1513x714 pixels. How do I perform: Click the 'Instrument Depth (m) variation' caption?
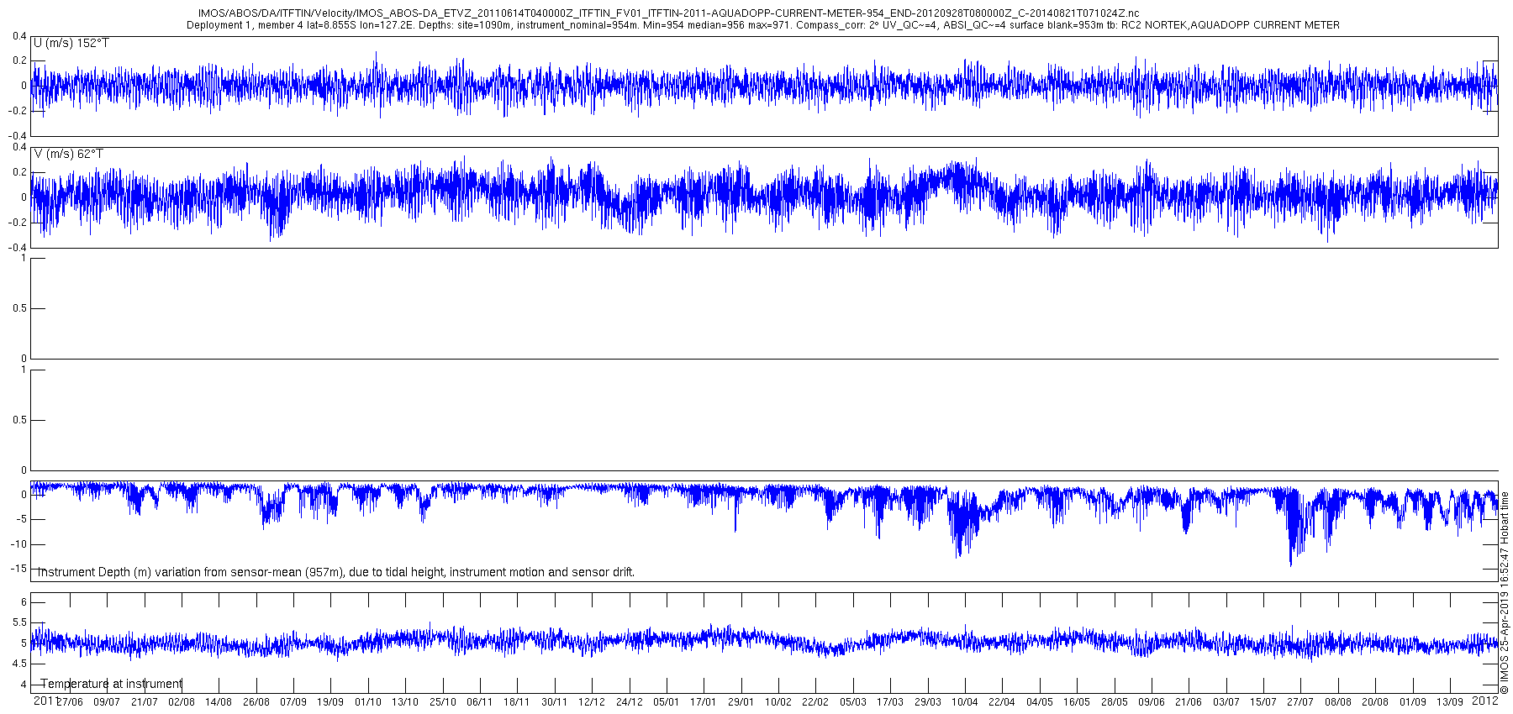coord(336,572)
